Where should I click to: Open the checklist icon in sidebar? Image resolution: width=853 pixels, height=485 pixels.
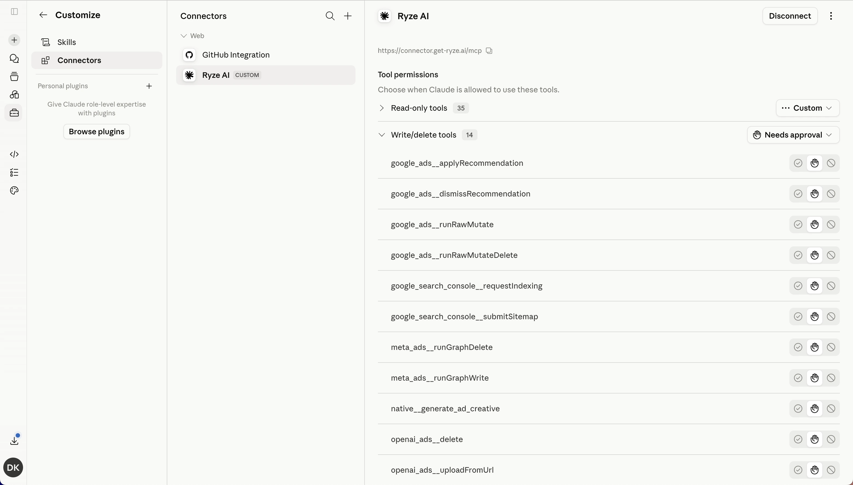pyautogui.click(x=14, y=173)
